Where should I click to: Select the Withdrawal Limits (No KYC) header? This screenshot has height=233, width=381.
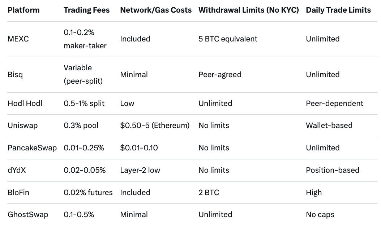pyautogui.click(x=249, y=10)
